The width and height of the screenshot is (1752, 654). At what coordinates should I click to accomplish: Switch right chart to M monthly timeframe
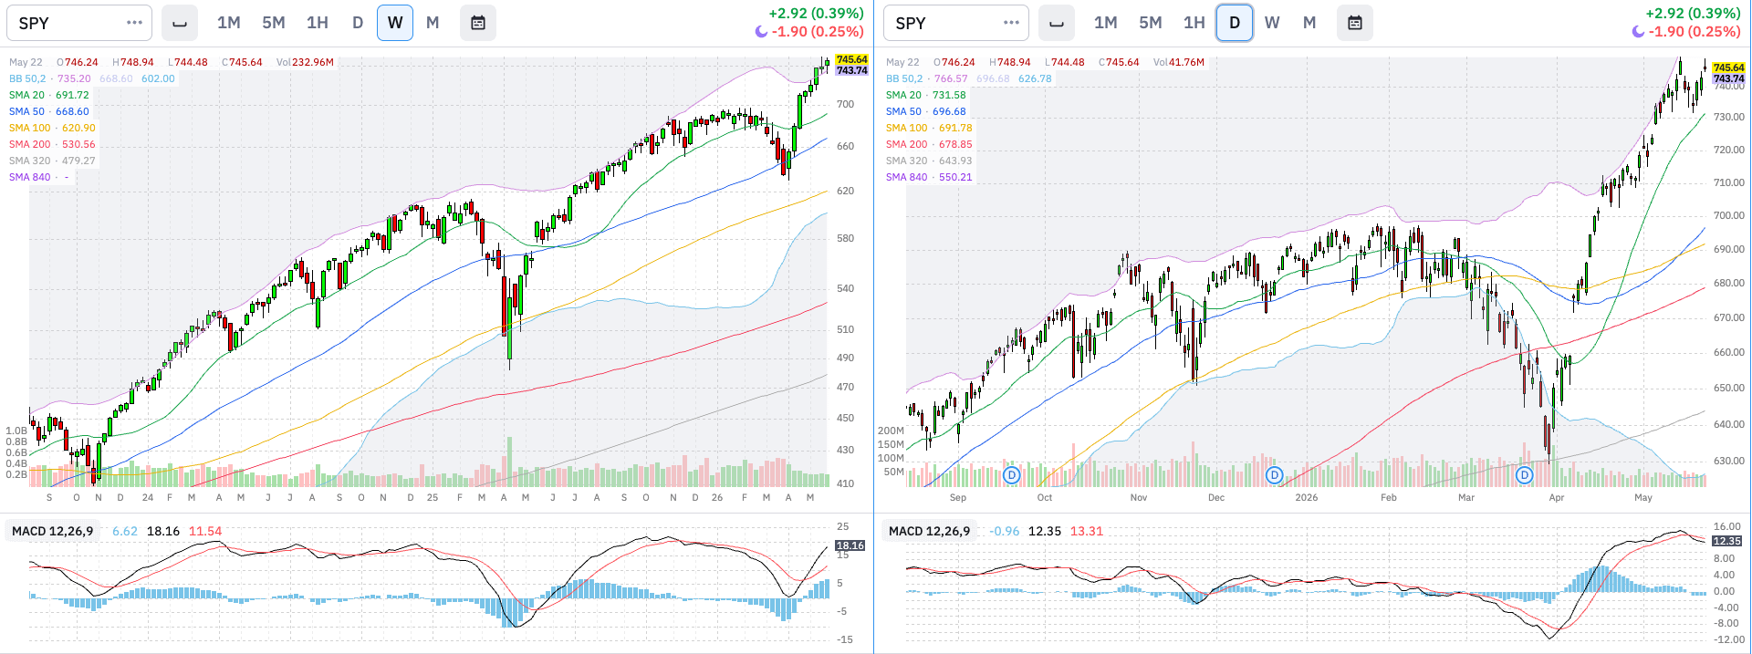tap(1309, 23)
